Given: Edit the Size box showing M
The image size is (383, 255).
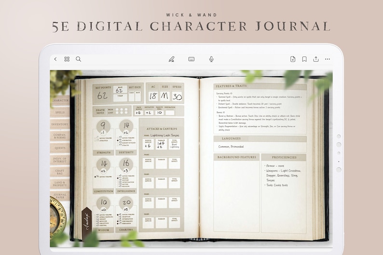Looking at the screenshot, I should 165,96.
